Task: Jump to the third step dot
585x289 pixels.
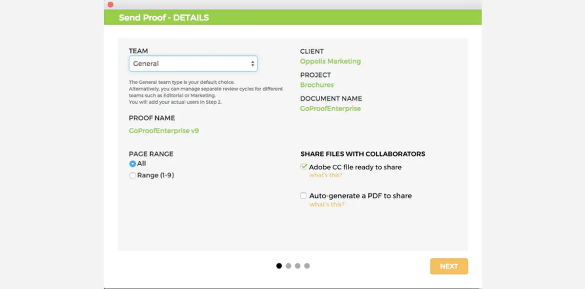Action: pos(297,266)
